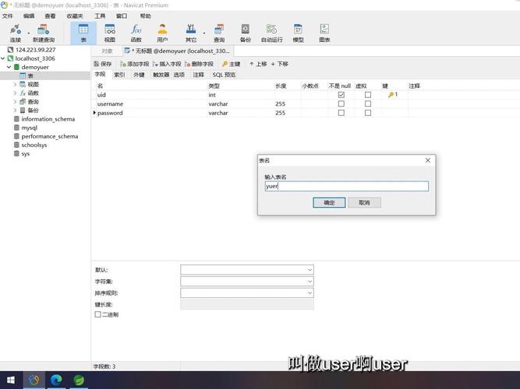Switch to the Indexes tab

[119, 75]
